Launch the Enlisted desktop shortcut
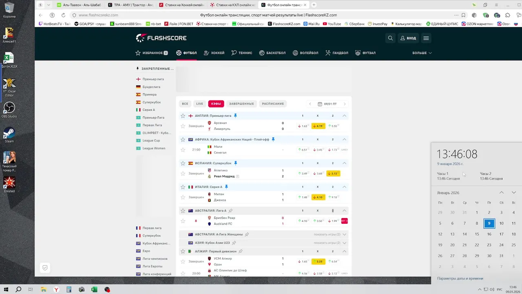Screen dimensions: 522x294 pyautogui.click(x=9, y=185)
